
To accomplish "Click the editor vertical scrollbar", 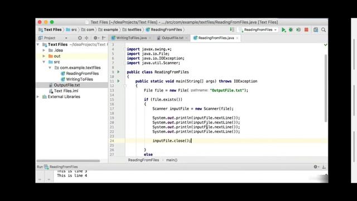I will [x=326, y=88].
